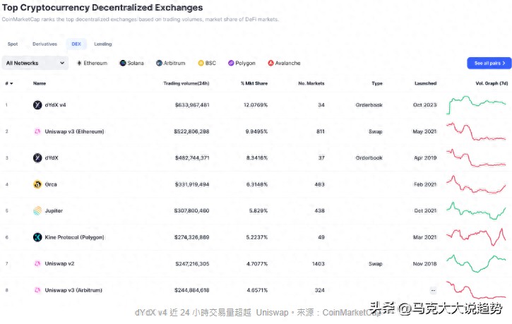Viewport: 512px width, 324px height.
Task: Sort by Name column header
Action: (40, 83)
